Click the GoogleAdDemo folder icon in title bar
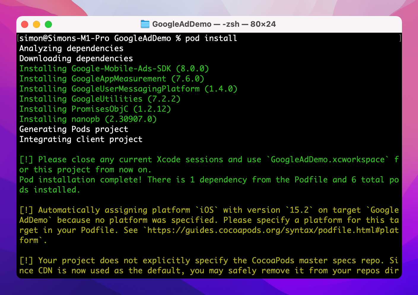Viewport: 418px width, 295px height. [145, 24]
